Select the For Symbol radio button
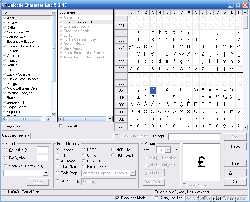Viewport: 250px width, 202px height. pyautogui.click(x=6, y=158)
